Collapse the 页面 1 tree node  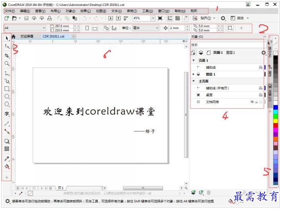tap(194, 60)
